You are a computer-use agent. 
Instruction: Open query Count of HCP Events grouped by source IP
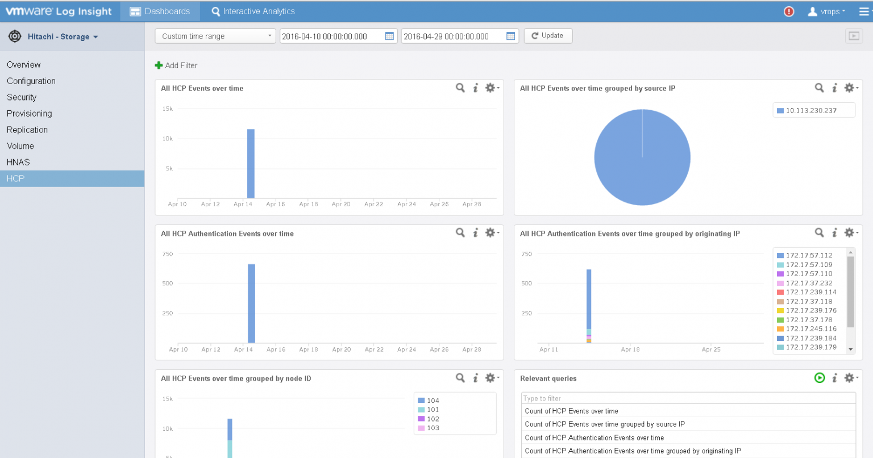688,424
